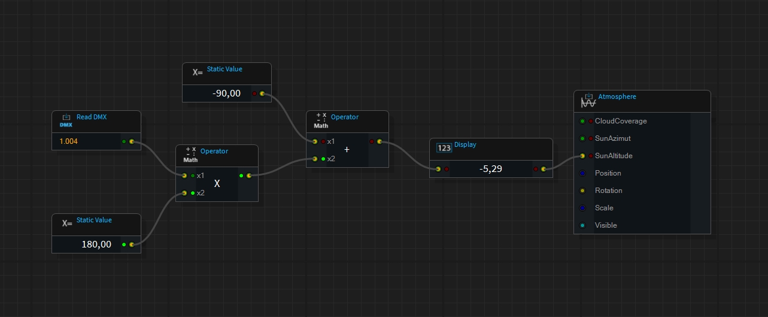
Task: Click the yellow Rotation input pin
Action: [x=582, y=191]
